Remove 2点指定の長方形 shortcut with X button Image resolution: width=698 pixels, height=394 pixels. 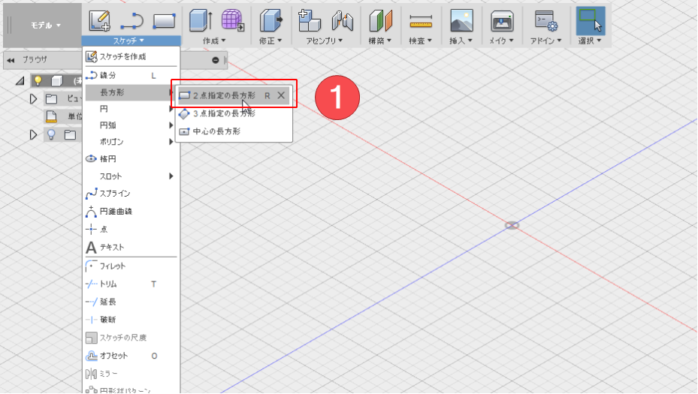click(x=281, y=95)
